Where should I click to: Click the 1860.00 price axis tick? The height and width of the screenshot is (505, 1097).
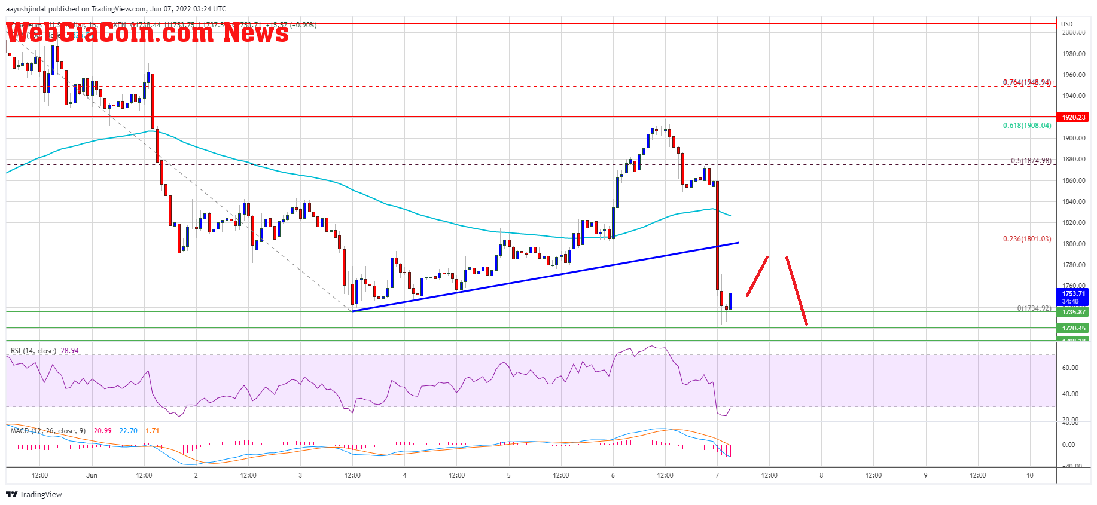1074,180
